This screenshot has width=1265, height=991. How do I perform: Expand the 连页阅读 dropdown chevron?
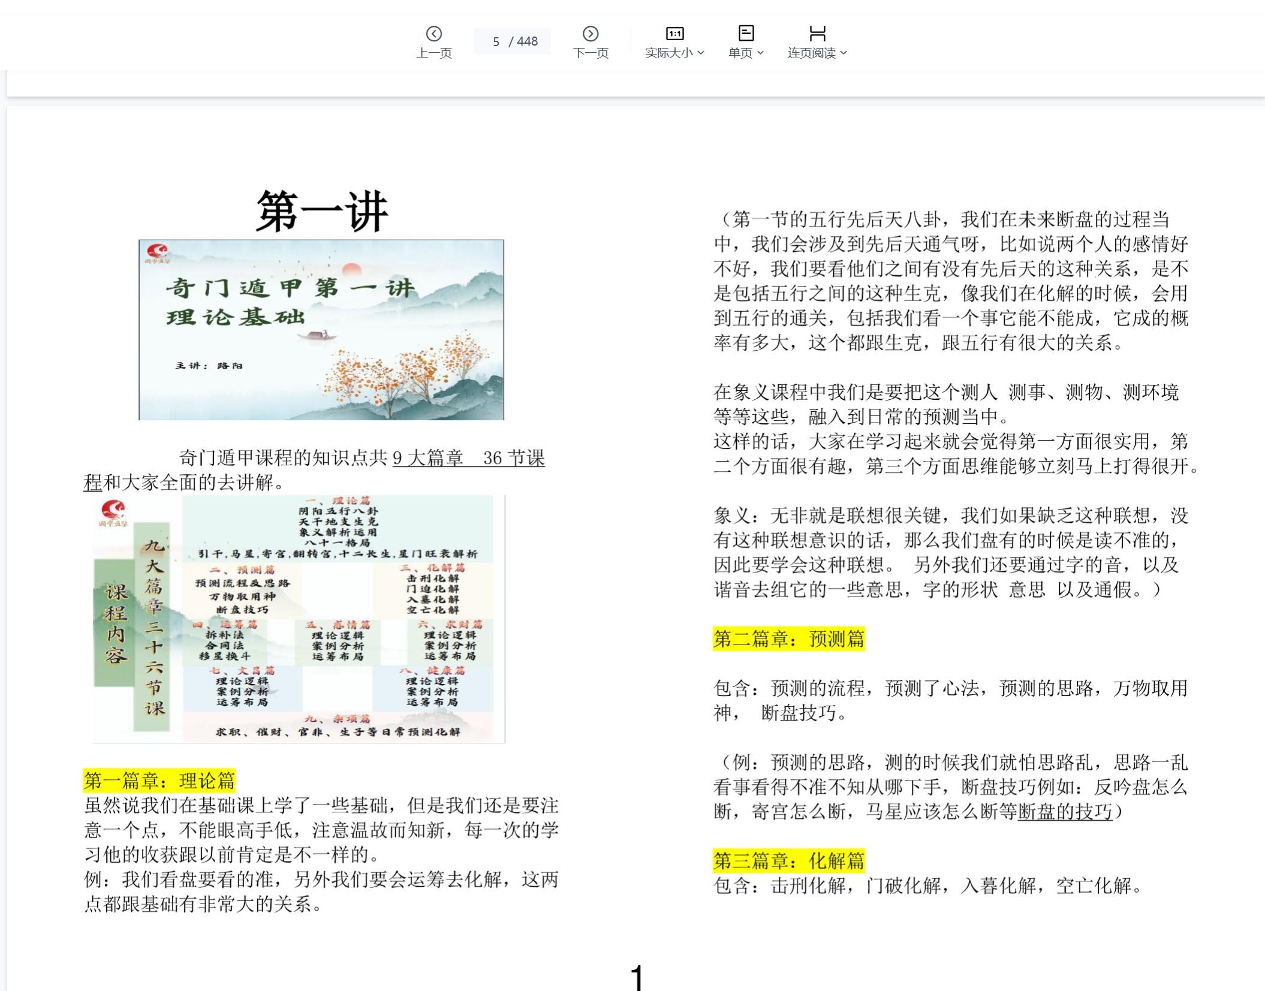point(844,53)
